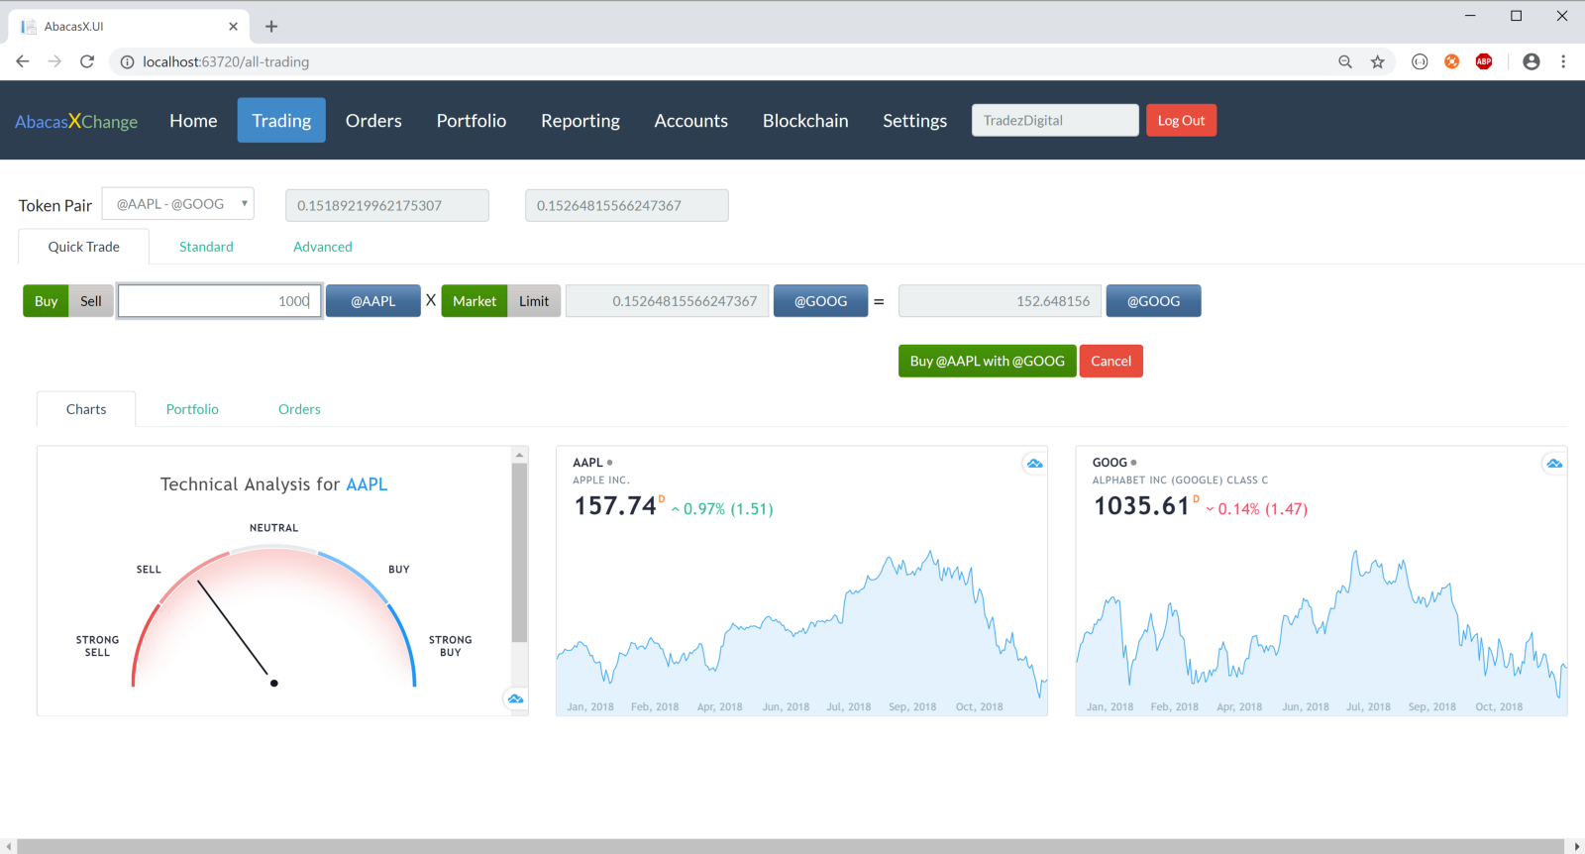Toggle order side to Sell
This screenshot has width=1585, height=854.
click(91, 301)
